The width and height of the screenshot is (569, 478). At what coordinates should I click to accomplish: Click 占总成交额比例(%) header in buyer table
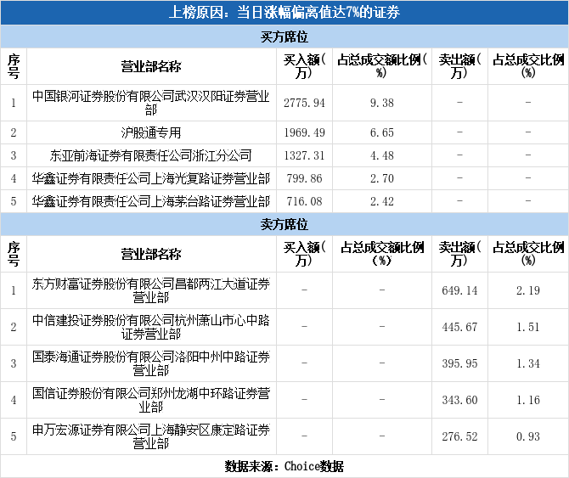pos(382,66)
